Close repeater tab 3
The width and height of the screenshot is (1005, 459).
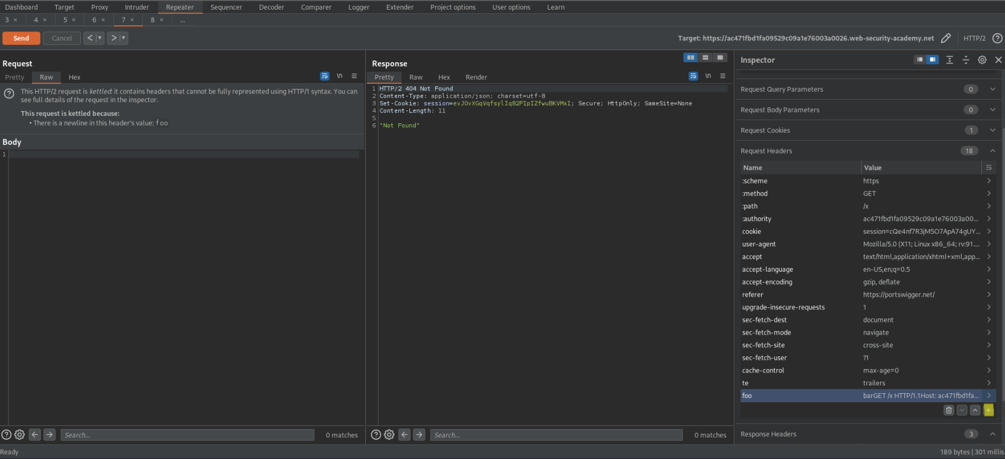click(x=16, y=20)
